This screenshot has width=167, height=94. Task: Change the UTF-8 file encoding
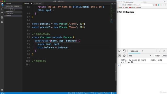[92, 93]
